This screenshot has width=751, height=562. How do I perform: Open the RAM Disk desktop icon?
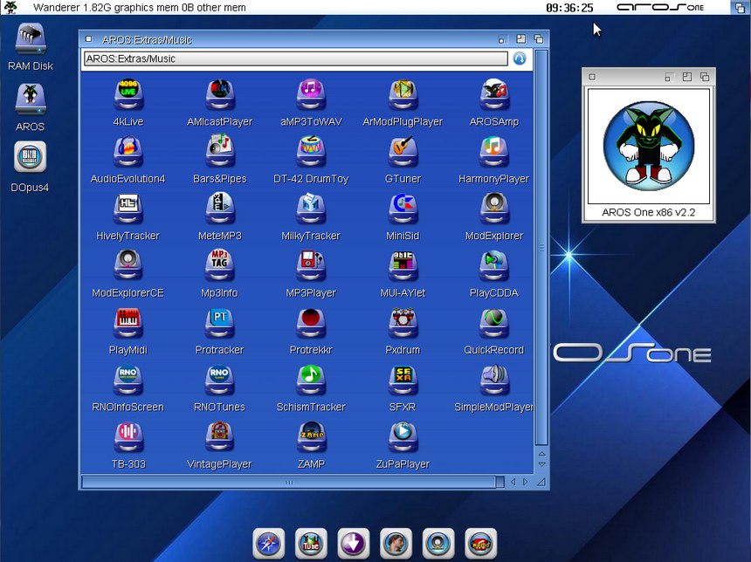(x=31, y=40)
